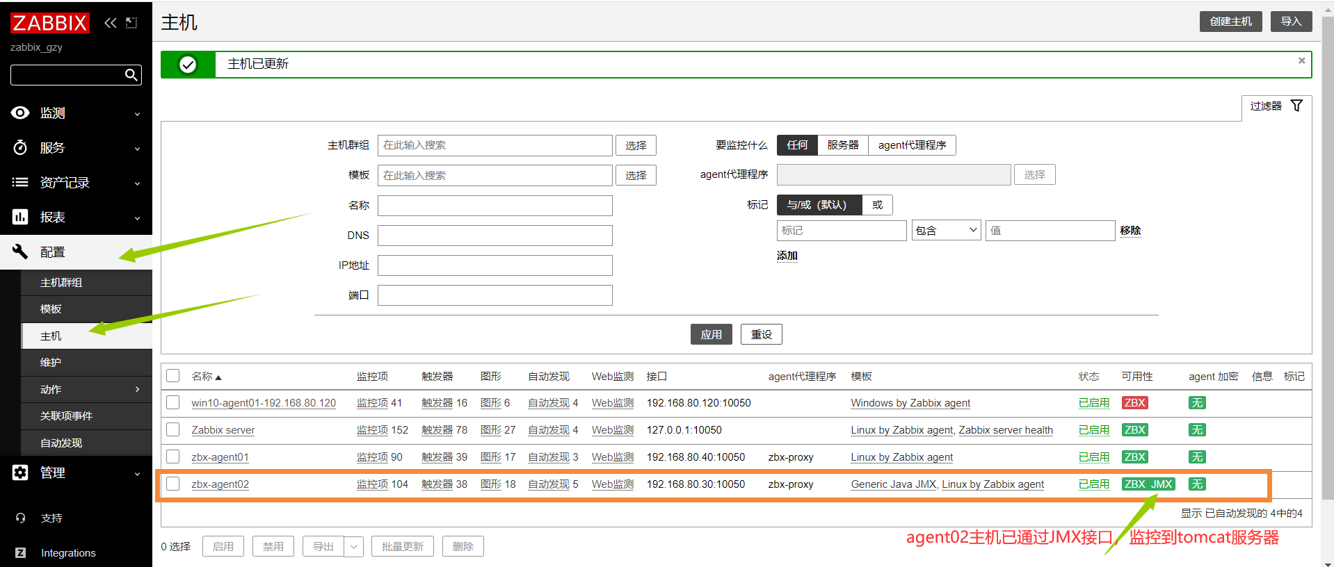The width and height of the screenshot is (1334, 567).
Task: Open the 包含 tag operator dropdown
Action: click(x=946, y=231)
